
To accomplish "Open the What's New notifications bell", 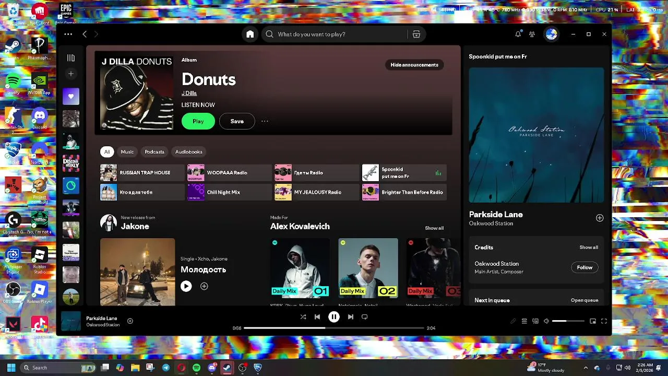I will [518, 34].
